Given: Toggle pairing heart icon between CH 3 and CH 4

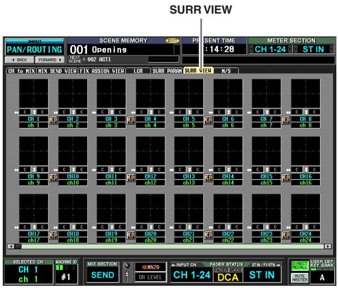Looking at the screenshot, I should point(131,120).
